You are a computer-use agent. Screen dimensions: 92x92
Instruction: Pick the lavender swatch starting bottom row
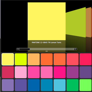coord(8,85)
